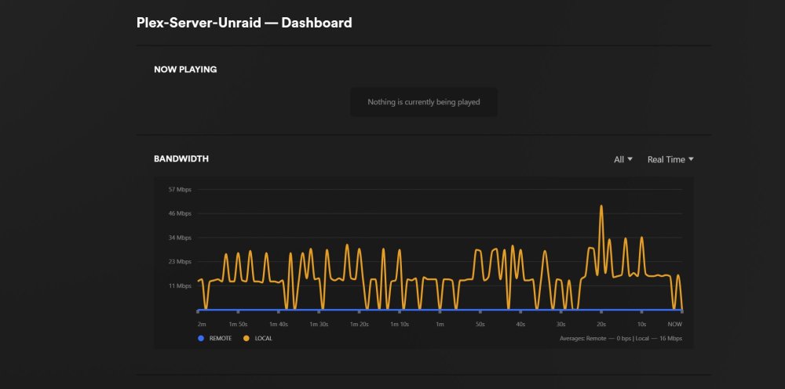785x389 pixels.
Task: Click the 34 Mbps axis label
Action: [181, 238]
